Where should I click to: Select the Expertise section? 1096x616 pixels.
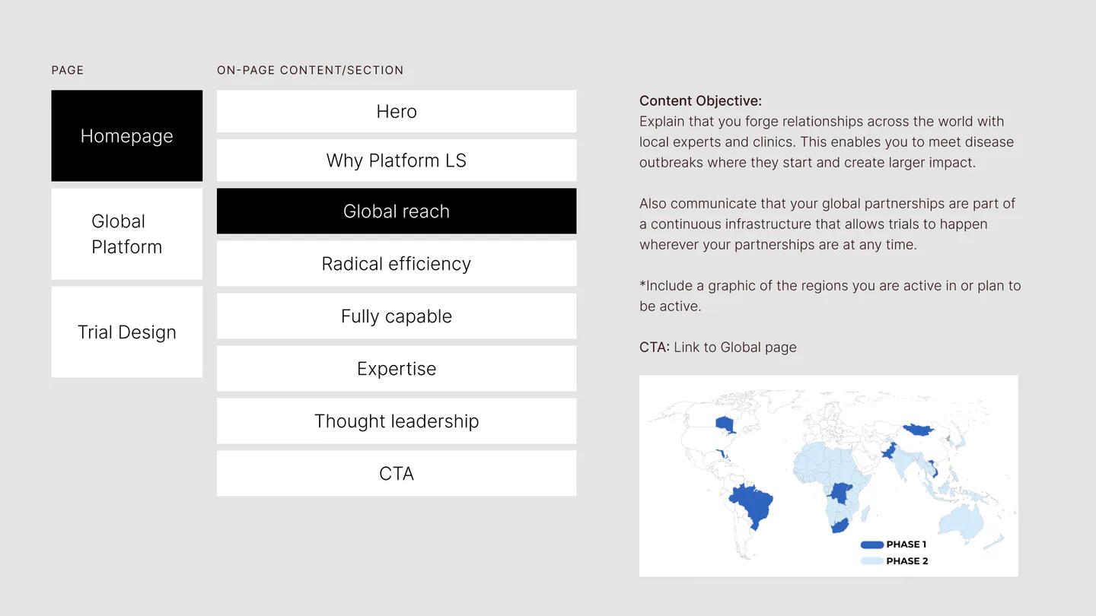pos(397,368)
